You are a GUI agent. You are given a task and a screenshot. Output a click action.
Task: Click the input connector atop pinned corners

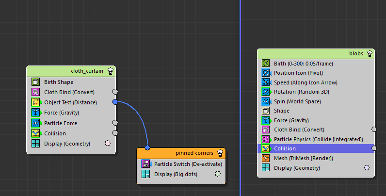[x=147, y=147]
